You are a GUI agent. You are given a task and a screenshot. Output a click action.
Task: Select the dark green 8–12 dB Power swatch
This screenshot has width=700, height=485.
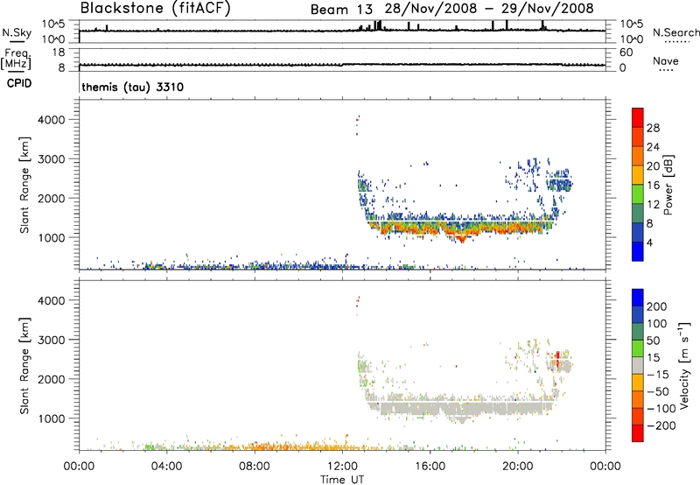click(638, 214)
